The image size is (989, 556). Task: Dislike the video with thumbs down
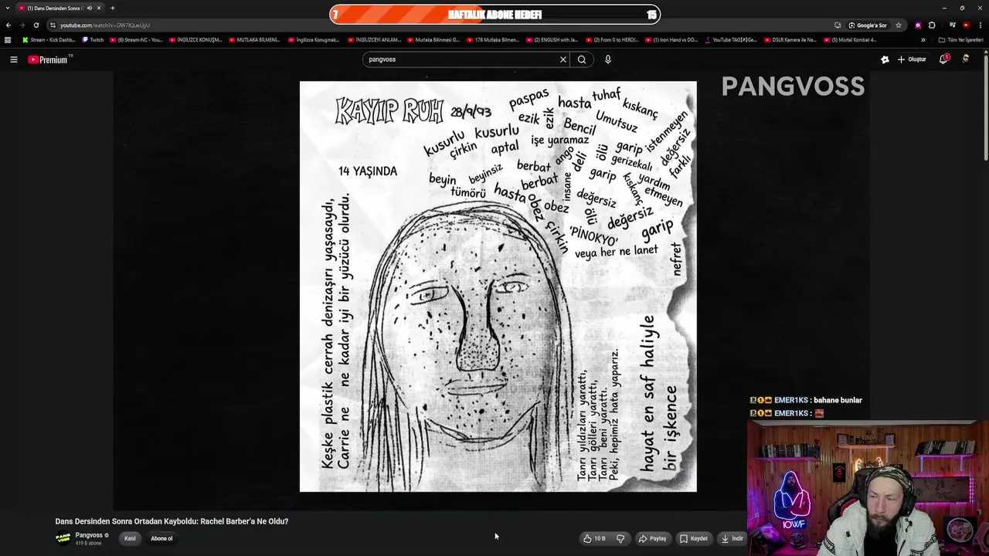tap(620, 538)
